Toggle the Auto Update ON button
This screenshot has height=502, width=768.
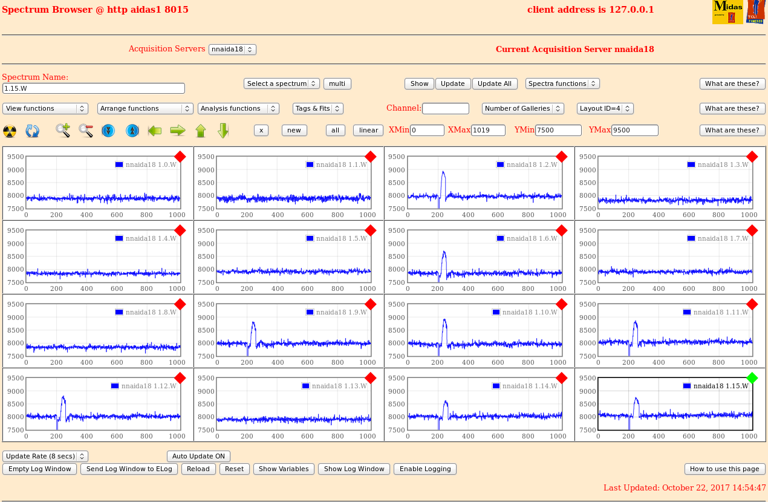pos(198,456)
